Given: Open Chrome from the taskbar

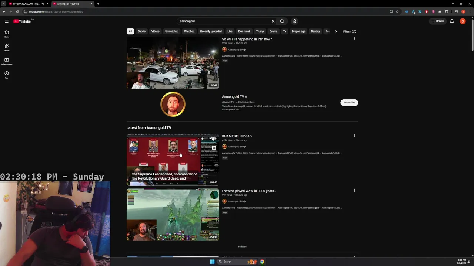Looking at the screenshot, I should pyautogui.click(x=262, y=262).
